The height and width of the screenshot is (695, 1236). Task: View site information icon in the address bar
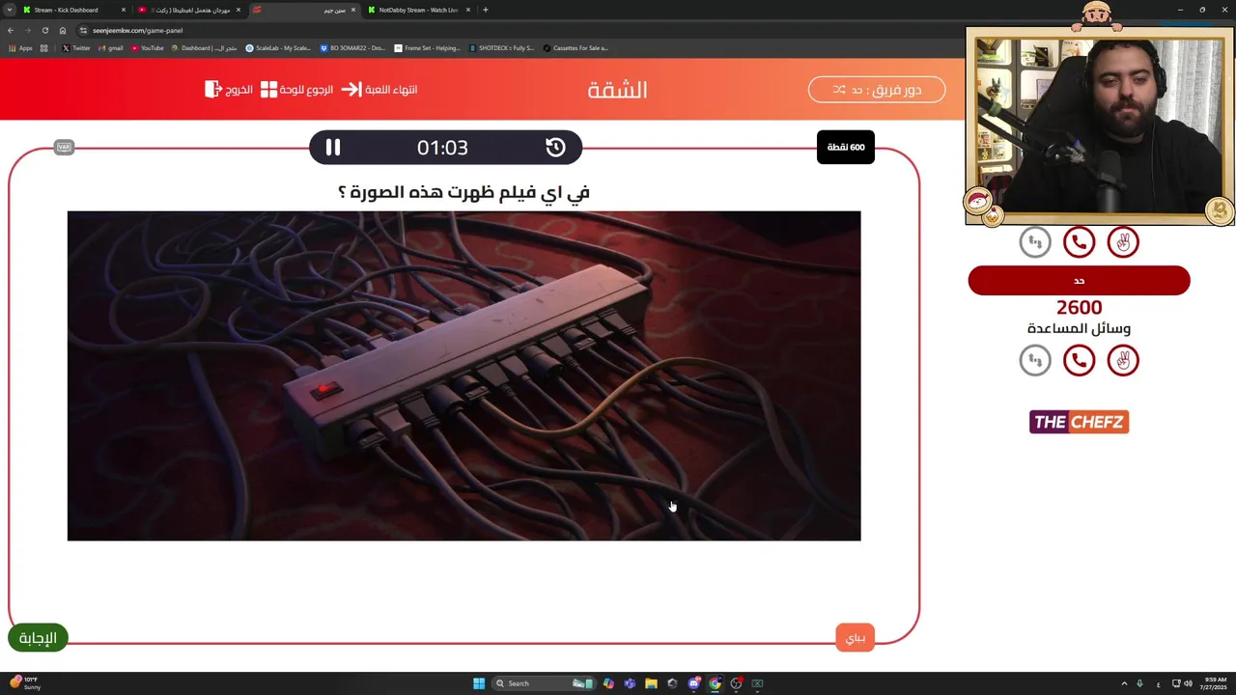point(84,30)
